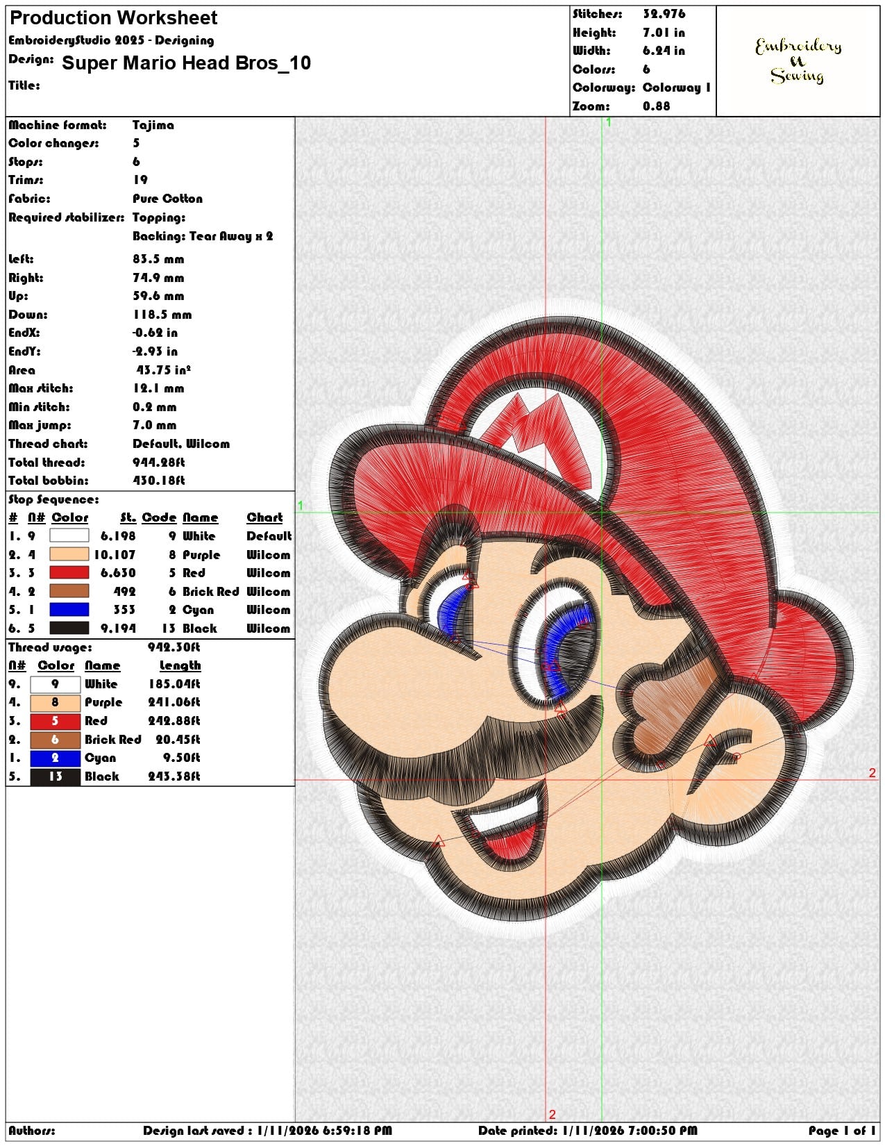
Task: Click the blue swatch in Stop Sequence row 5
Action: pyautogui.click(x=69, y=609)
